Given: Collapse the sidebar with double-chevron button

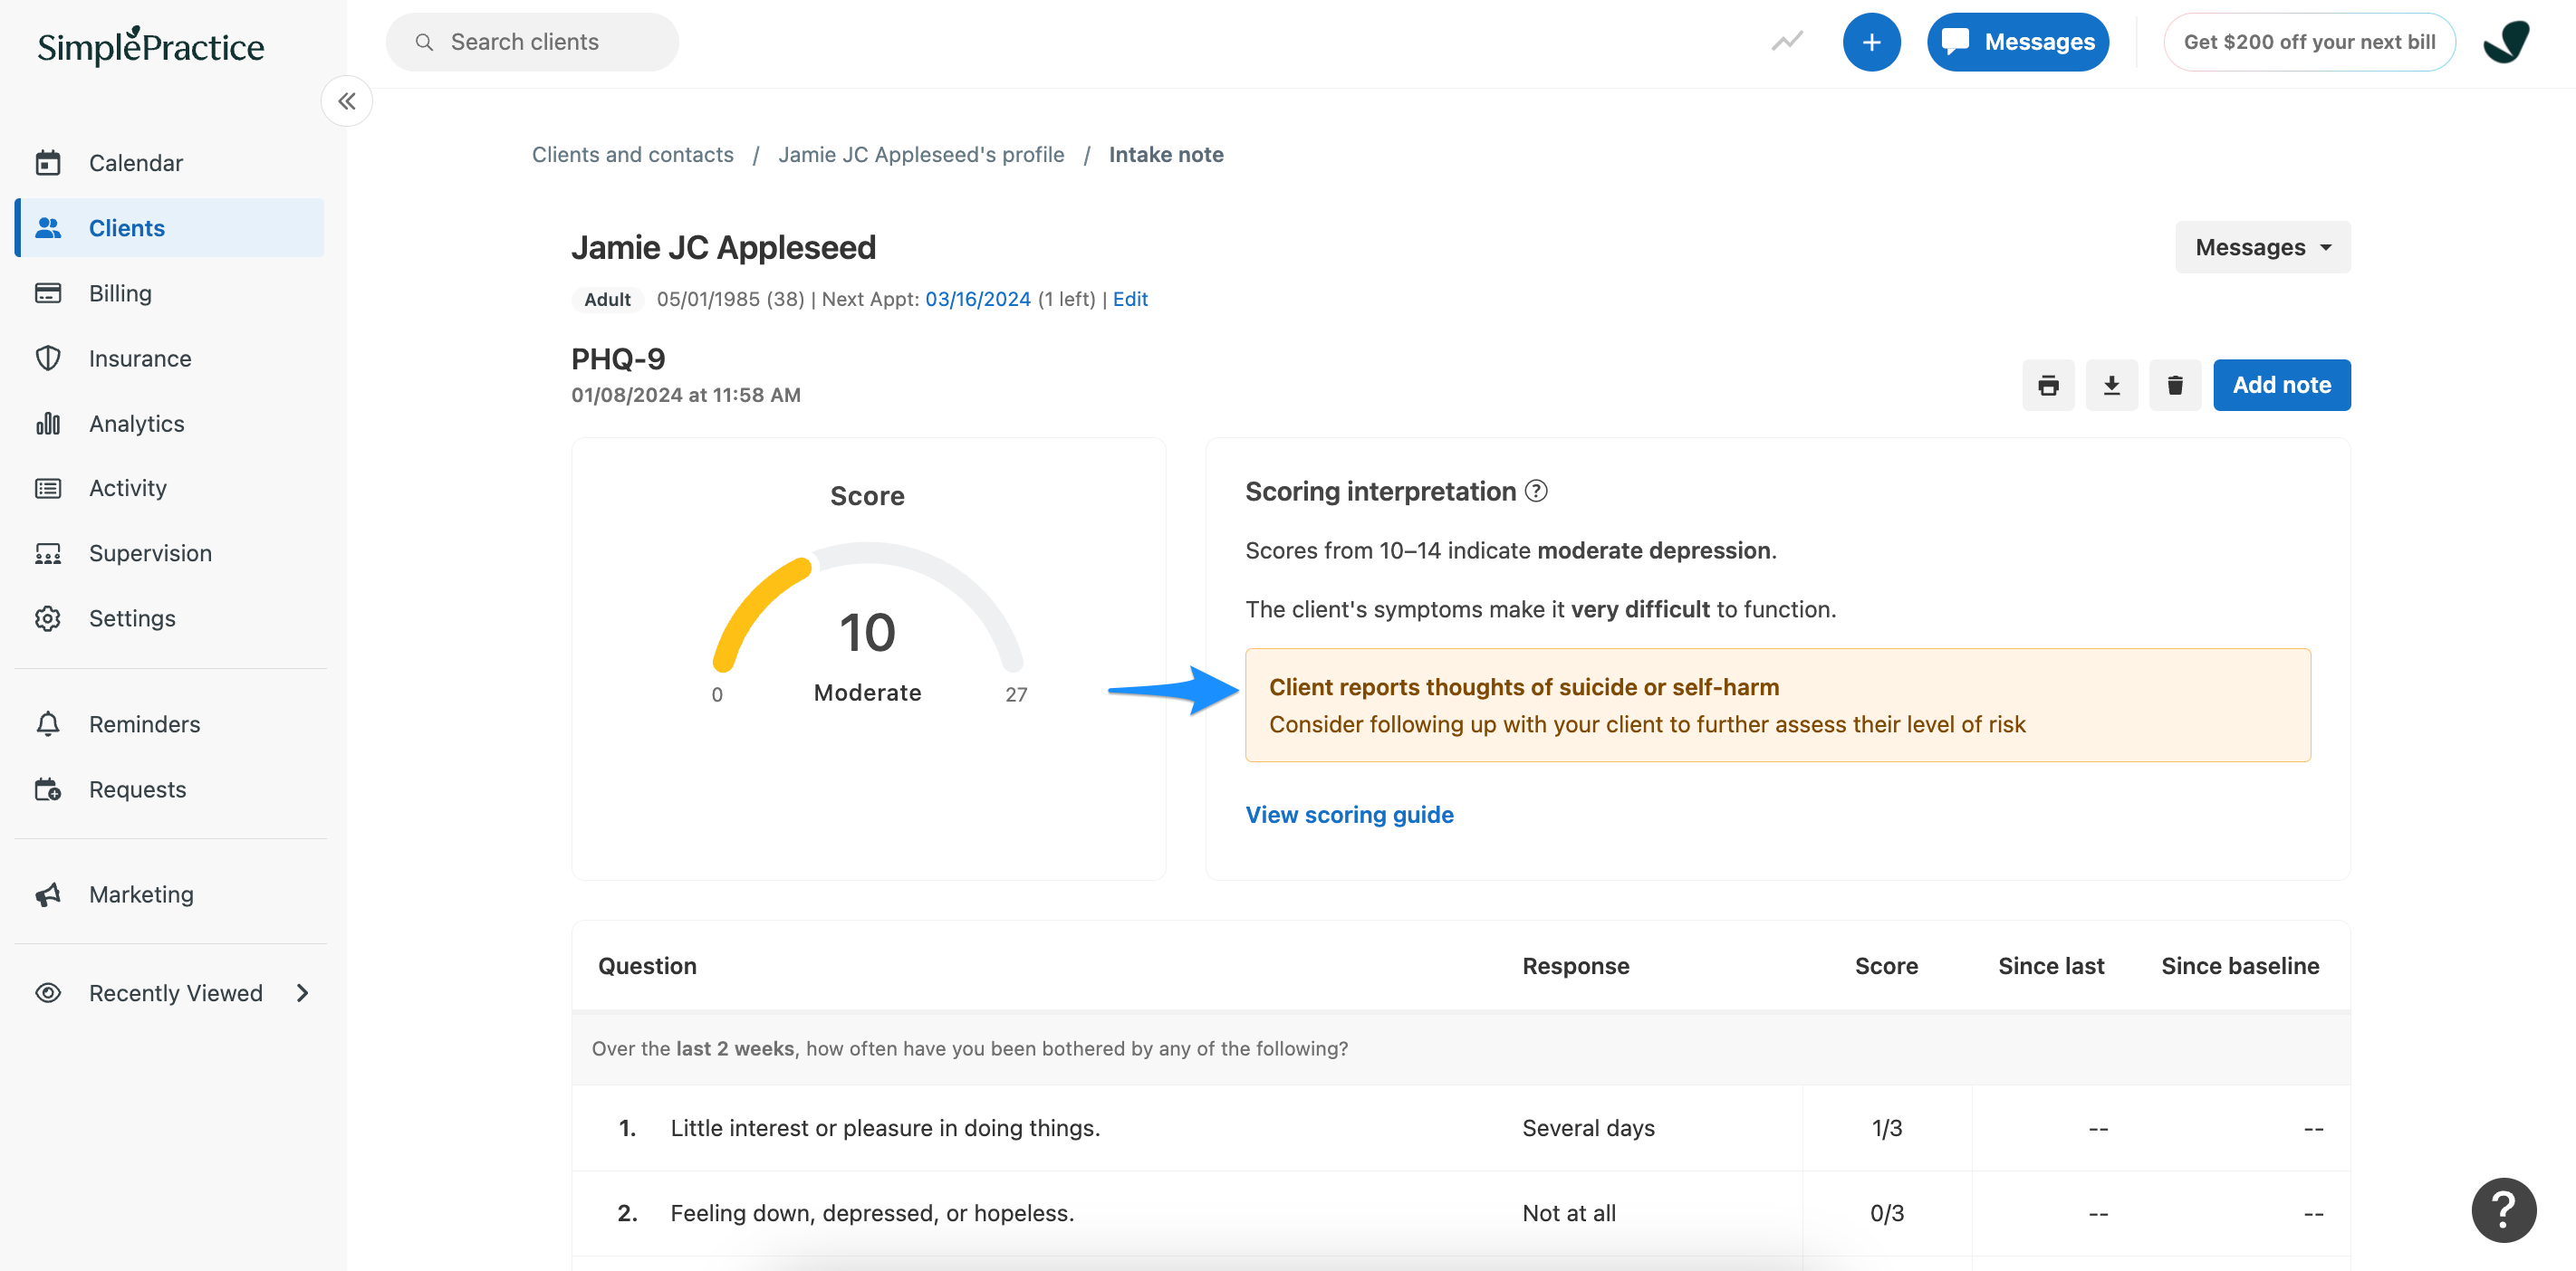Looking at the screenshot, I should 346,100.
